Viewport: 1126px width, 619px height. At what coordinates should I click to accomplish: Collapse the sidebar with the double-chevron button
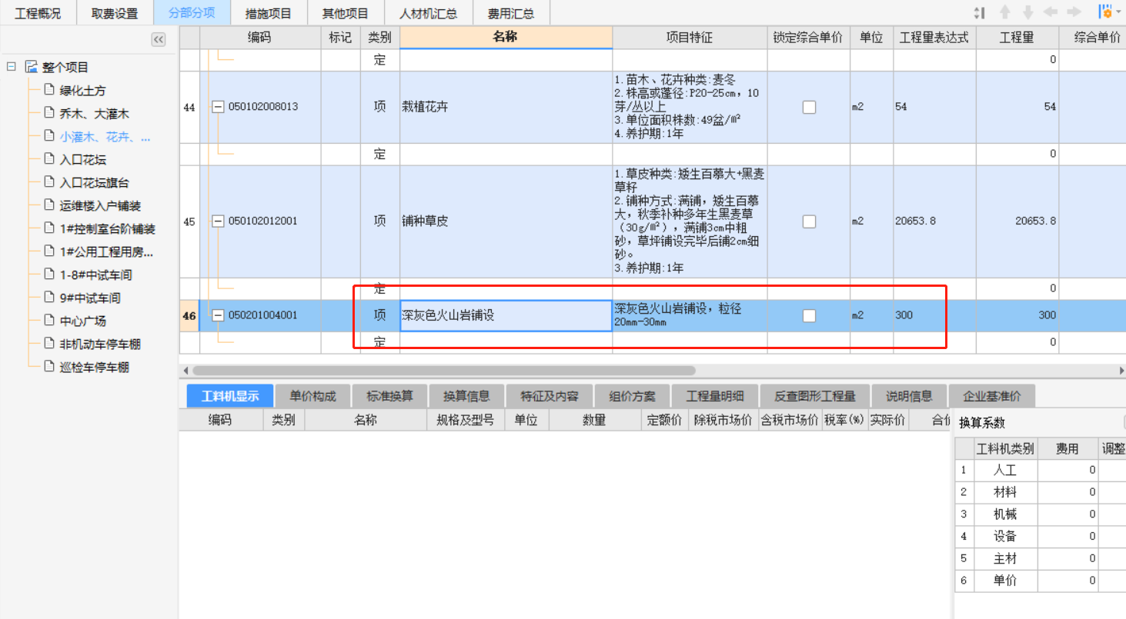point(159,39)
